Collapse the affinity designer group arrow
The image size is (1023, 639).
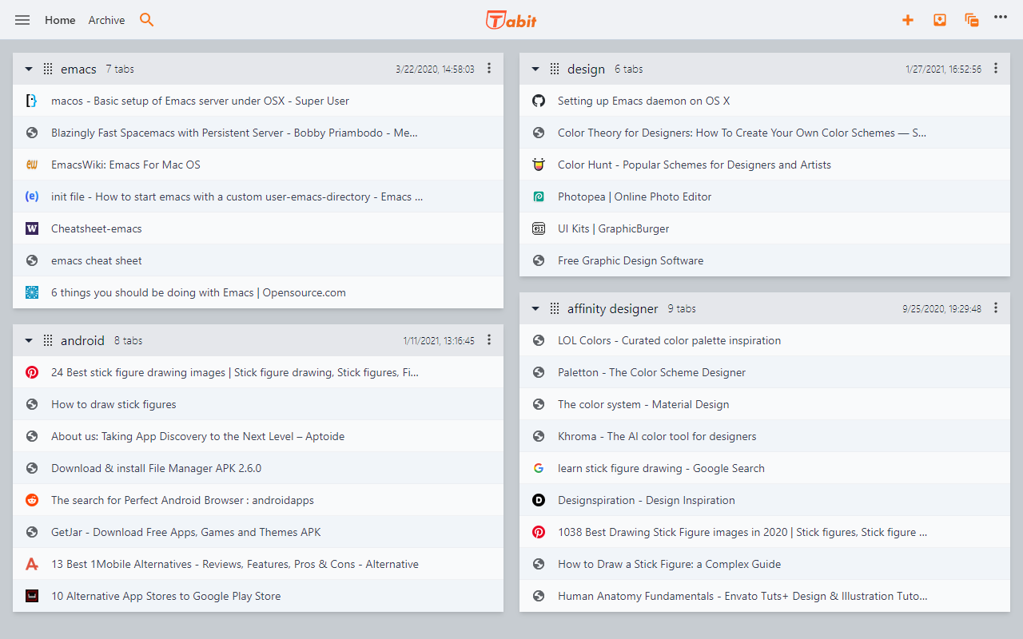click(535, 309)
